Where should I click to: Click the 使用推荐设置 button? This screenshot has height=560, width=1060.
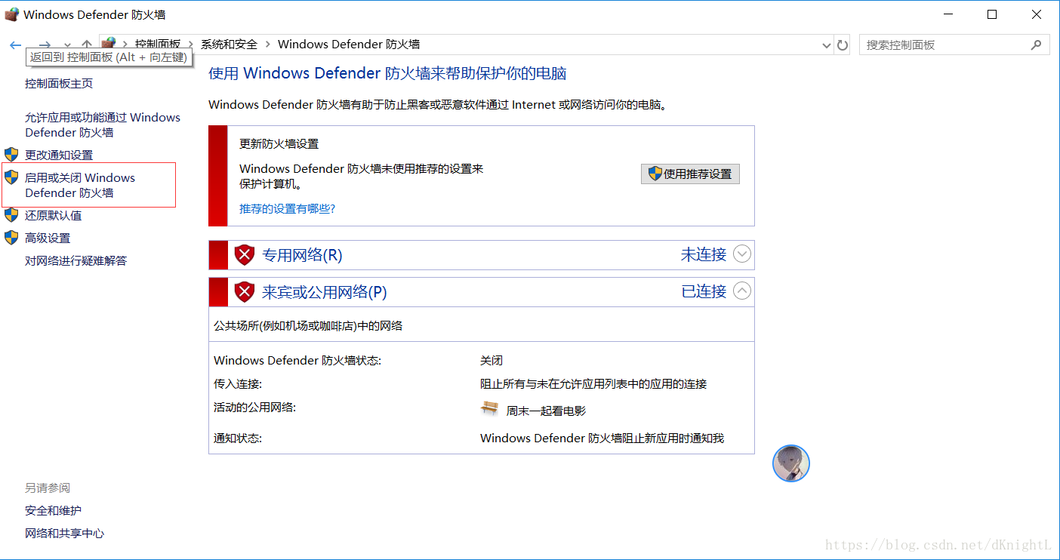pos(690,174)
